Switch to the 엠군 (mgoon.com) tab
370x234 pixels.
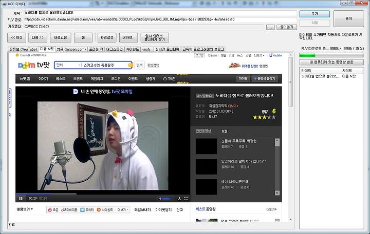(x=71, y=49)
